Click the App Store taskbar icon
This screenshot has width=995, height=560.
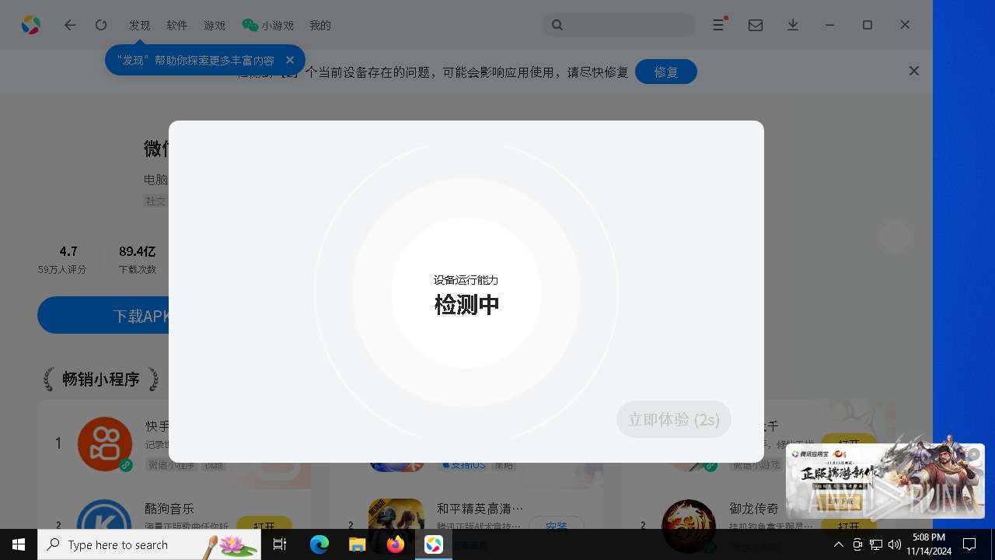[x=434, y=544]
